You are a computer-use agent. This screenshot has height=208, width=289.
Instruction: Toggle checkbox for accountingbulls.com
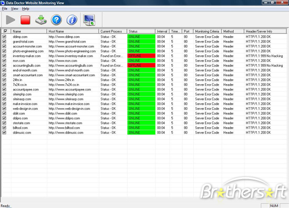(4, 66)
